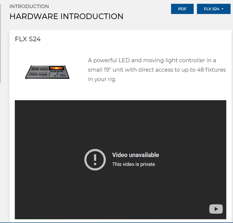Click the 'This video is private' text
The image size is (233, 223).
pos(134,164)
